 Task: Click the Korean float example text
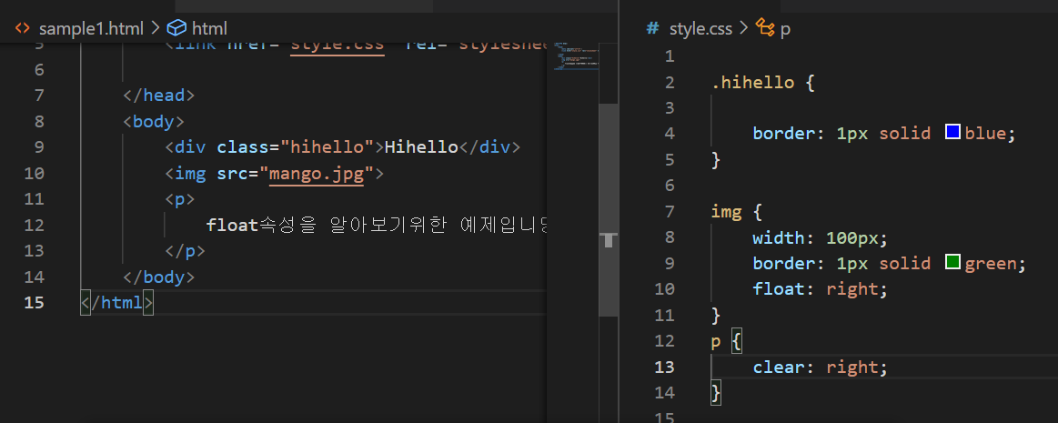[378, 226]
